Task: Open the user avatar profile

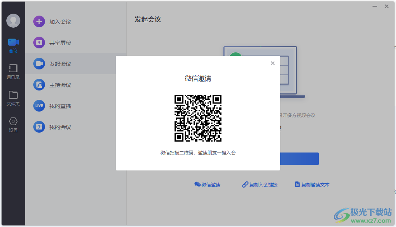Action: coord(13,21)
